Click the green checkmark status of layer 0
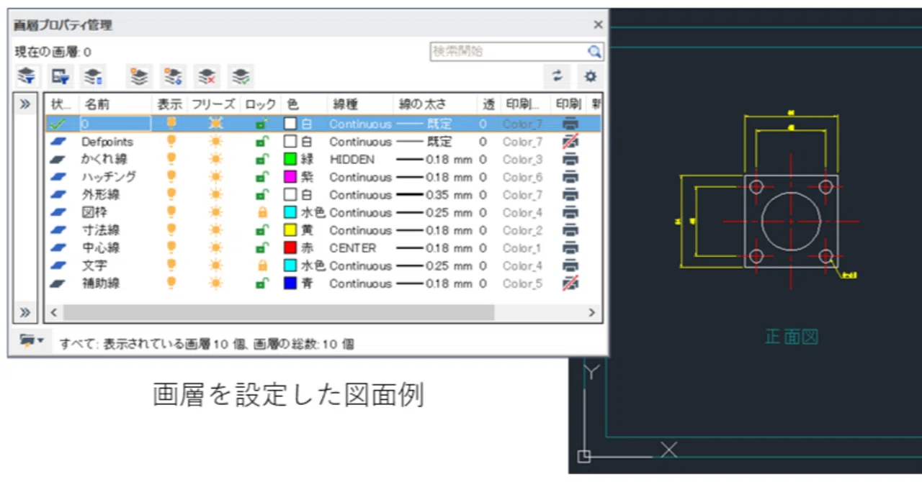922x482 pixels. (x=57, y=124)
